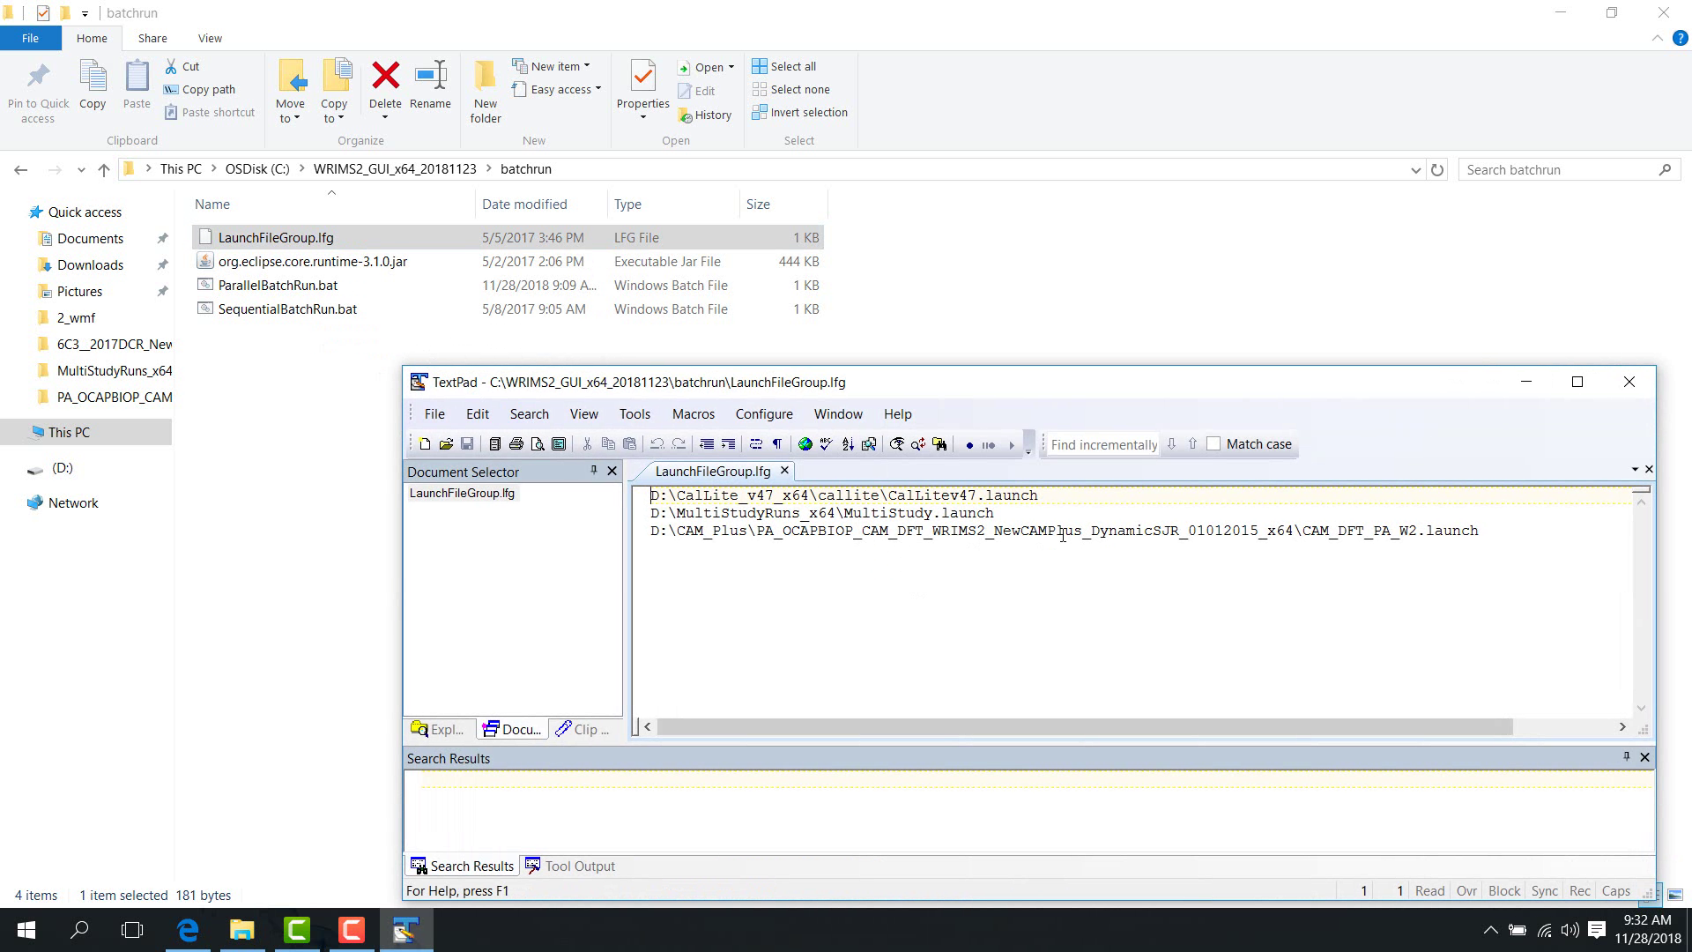This screenshot has height=952, width=1692.
Task: Create a new document in TextPad
Action: pos(425,444)
